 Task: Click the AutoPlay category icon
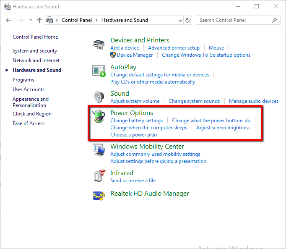pos(99,71)
